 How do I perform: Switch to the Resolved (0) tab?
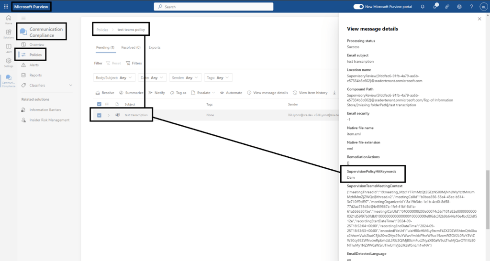tap(131, 48)
